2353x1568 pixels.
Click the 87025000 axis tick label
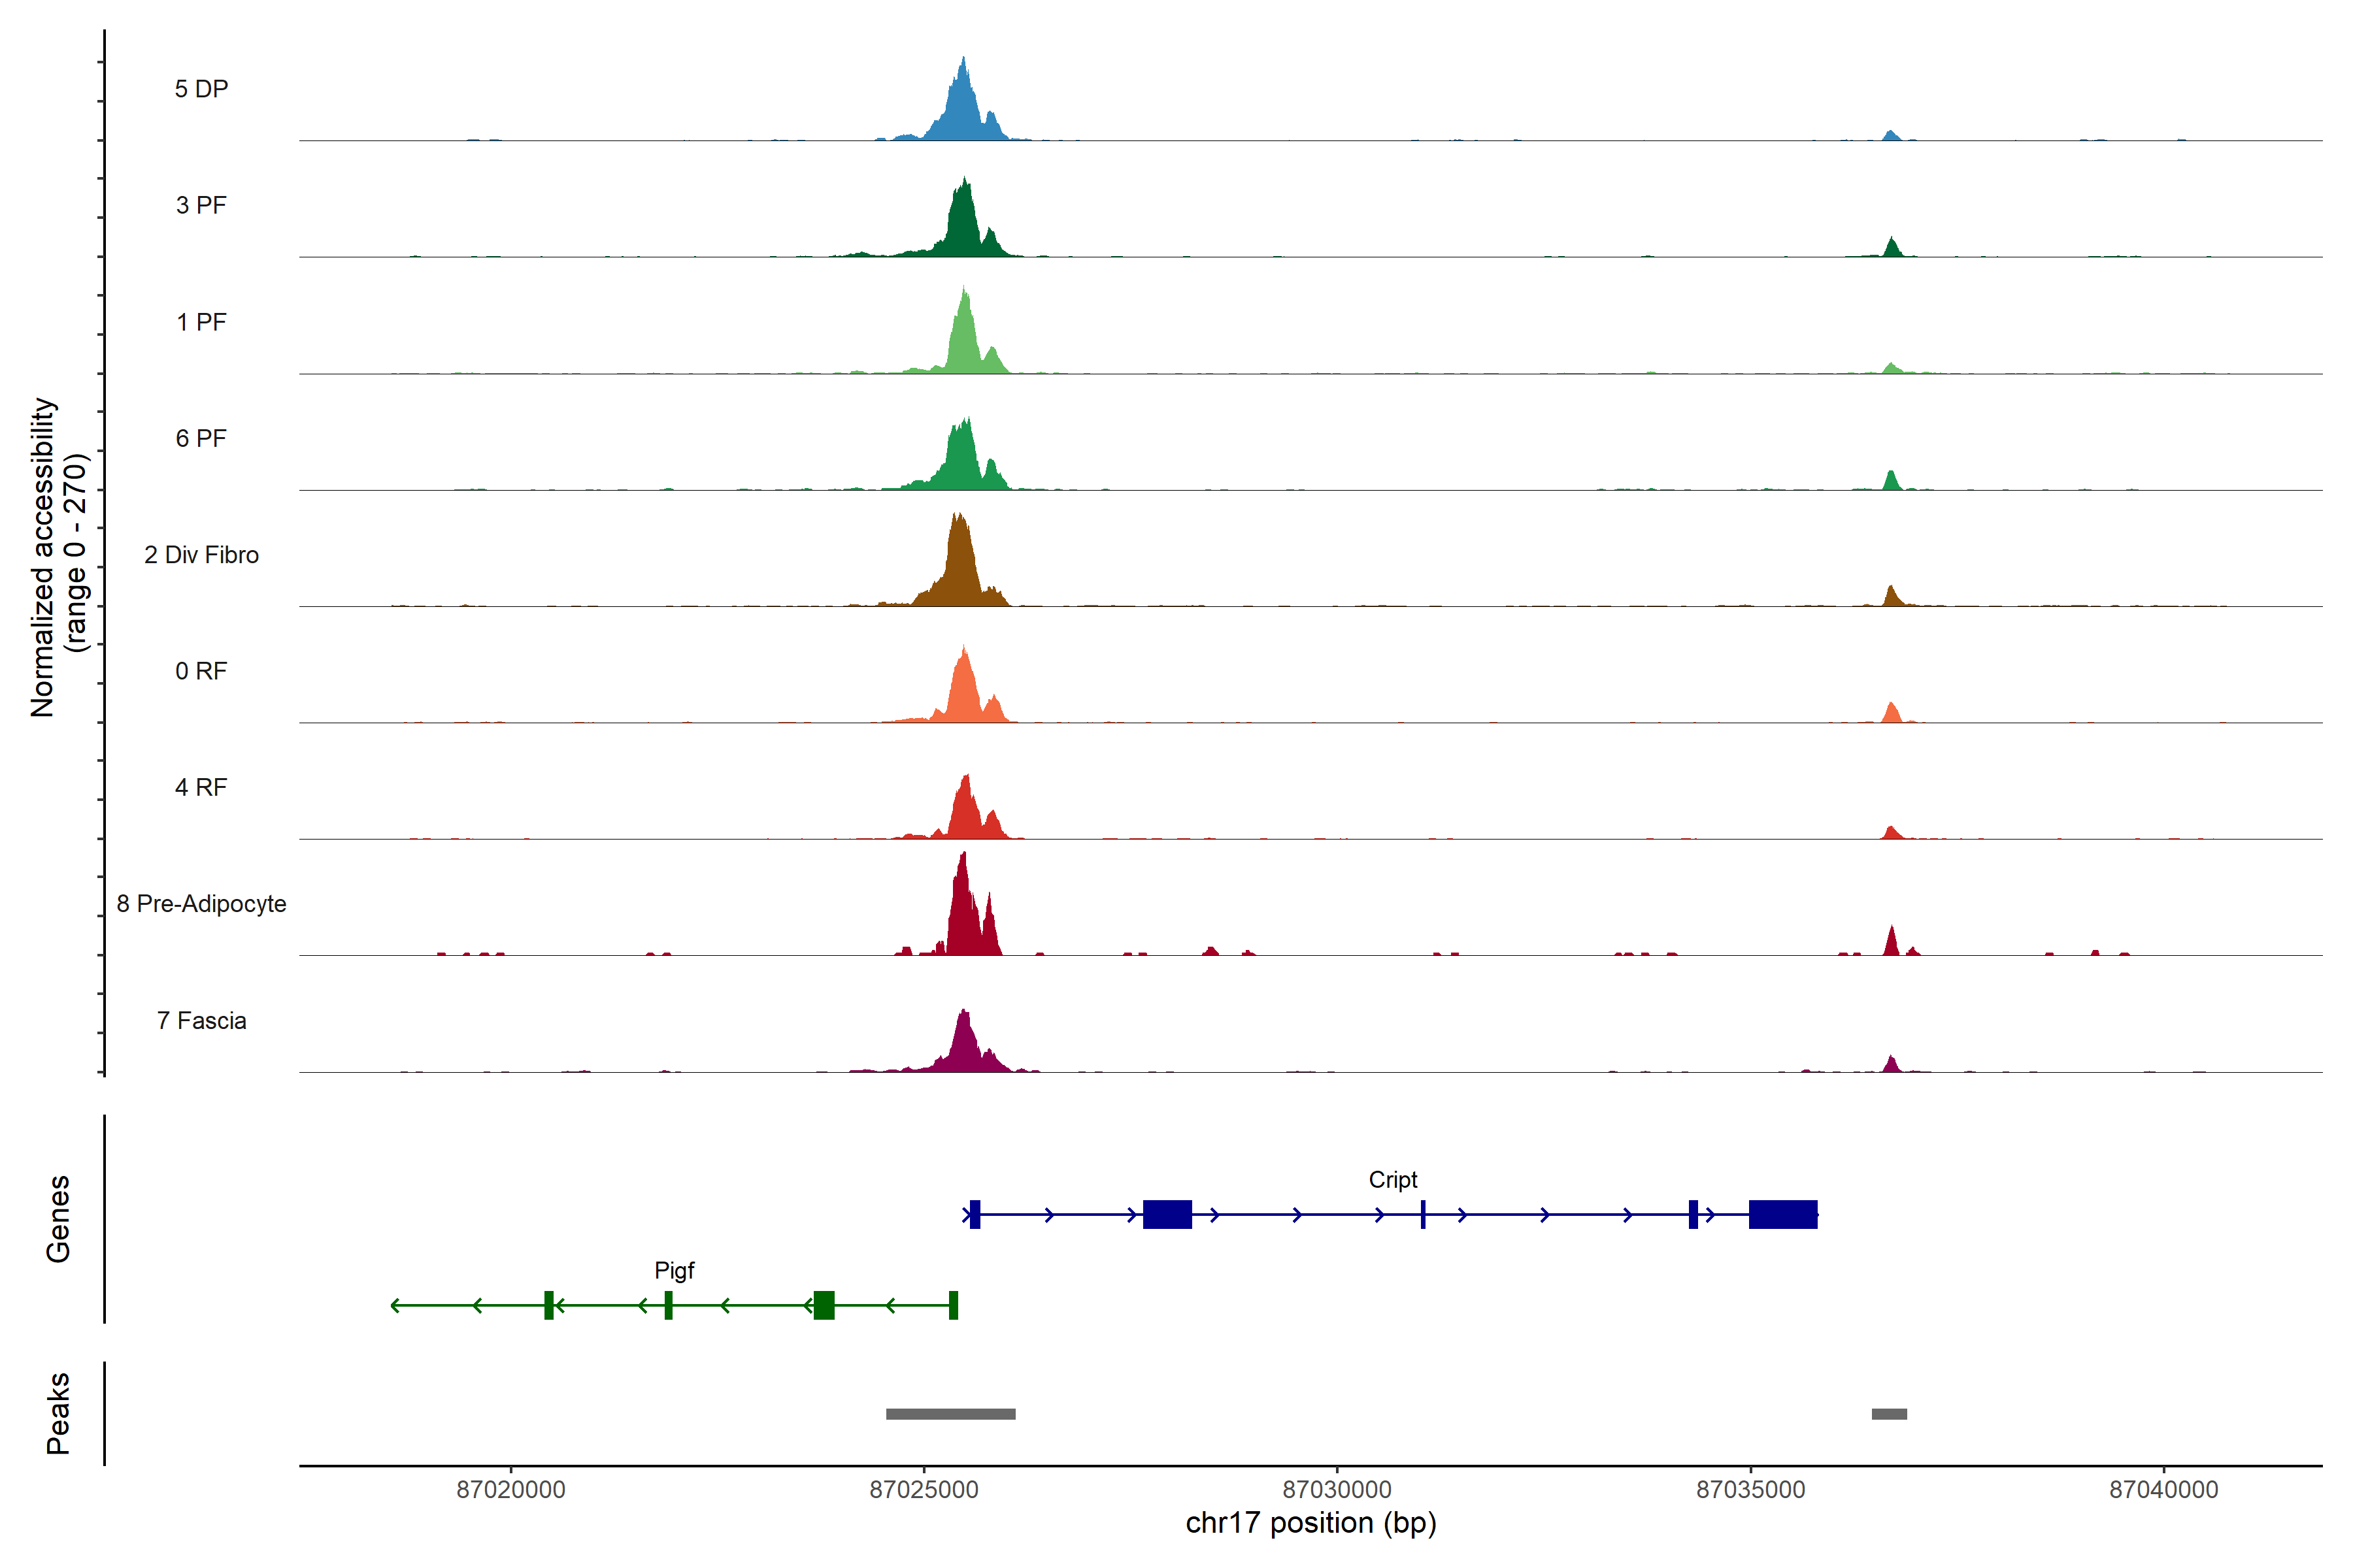[x=924, y=1489]
